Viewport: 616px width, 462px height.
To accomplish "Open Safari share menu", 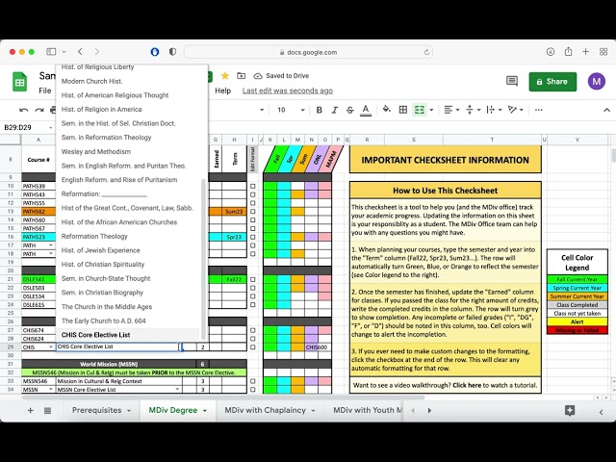I will click(568, 51).
